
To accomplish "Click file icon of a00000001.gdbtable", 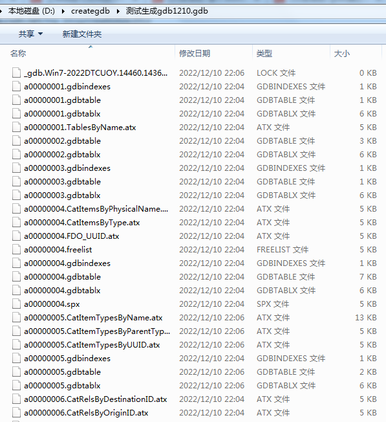I will pyautogui.click(x=16, y=100).
